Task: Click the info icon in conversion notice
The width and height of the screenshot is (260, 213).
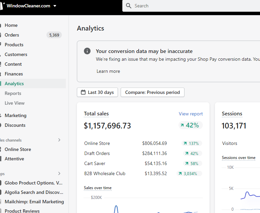Action: (x=87, y=51)
